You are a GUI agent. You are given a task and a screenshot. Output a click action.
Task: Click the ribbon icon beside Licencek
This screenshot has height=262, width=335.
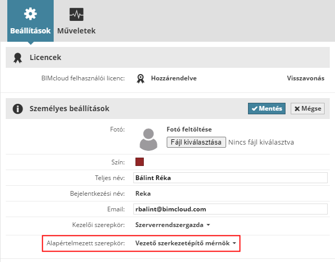[18, 57]
